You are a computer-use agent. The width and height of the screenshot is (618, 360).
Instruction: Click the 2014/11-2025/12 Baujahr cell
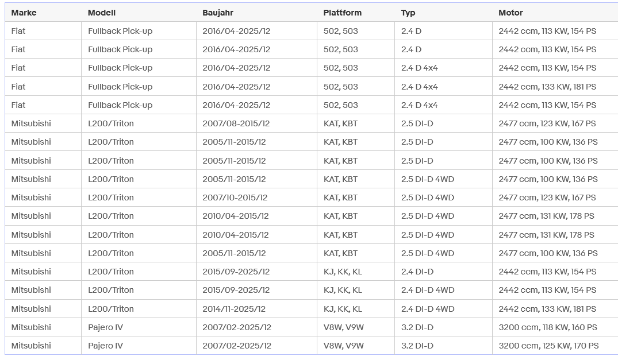tap(234, 309)
